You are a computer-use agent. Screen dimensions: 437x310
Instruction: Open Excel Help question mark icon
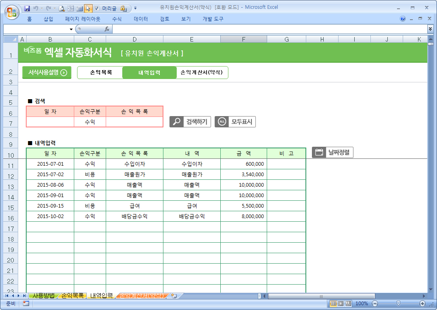pyautogui.click(x=403, y=19)
